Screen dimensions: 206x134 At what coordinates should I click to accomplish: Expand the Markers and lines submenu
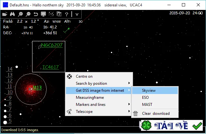pos(99,105)
